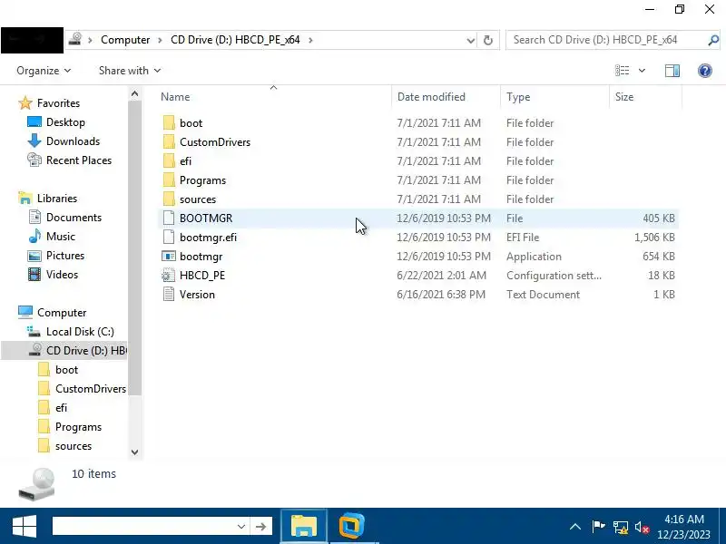Select the Programs folder in the file list
Image resolution: width=726 pixels, height=544 pixels.
[x=202, y=180]
